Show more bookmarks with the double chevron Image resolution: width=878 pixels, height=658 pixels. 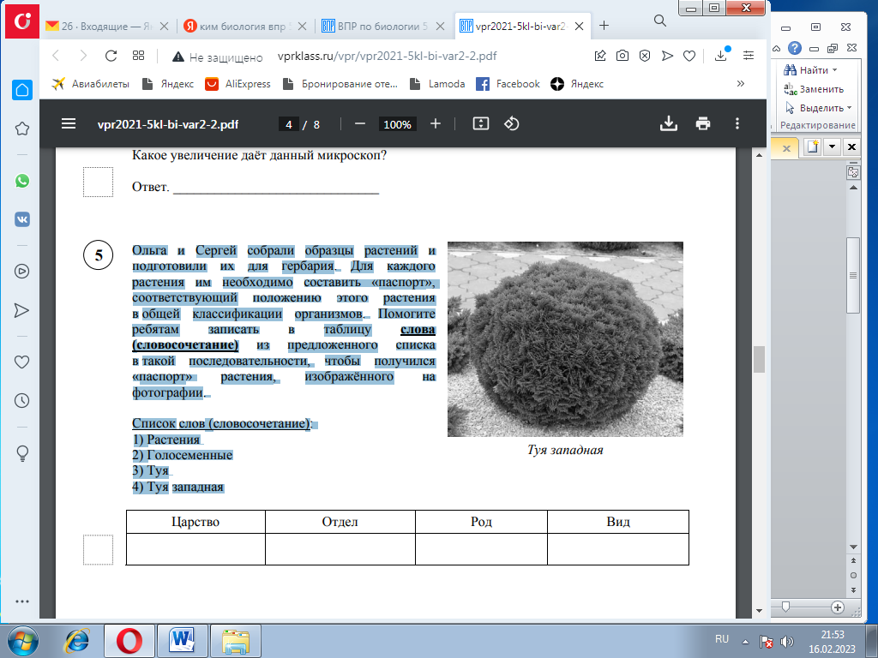pyautogui.click(x=741, y=83)
